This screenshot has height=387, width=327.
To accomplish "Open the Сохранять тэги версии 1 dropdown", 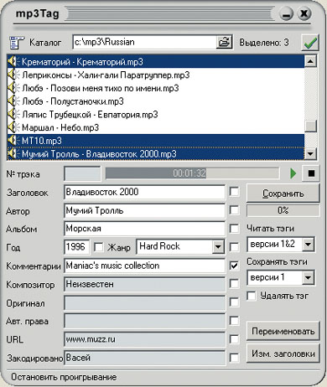I will (308, 277).
